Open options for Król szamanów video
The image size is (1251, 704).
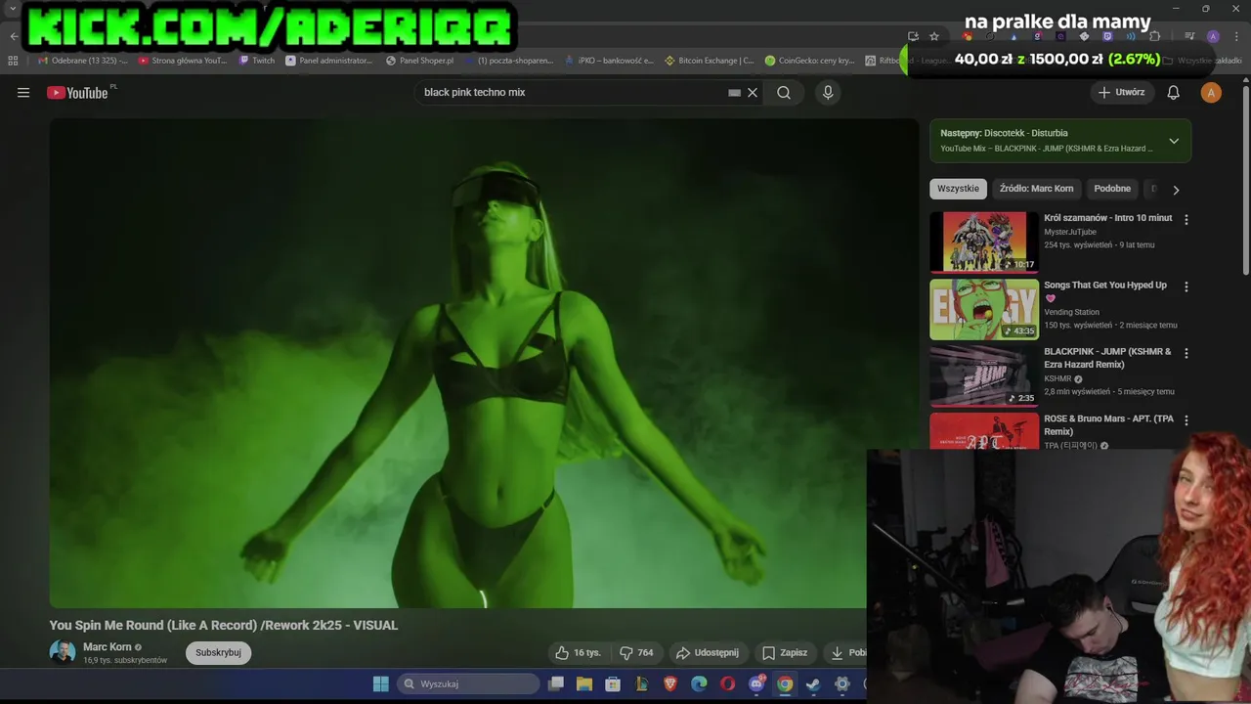pos(1186,220)
